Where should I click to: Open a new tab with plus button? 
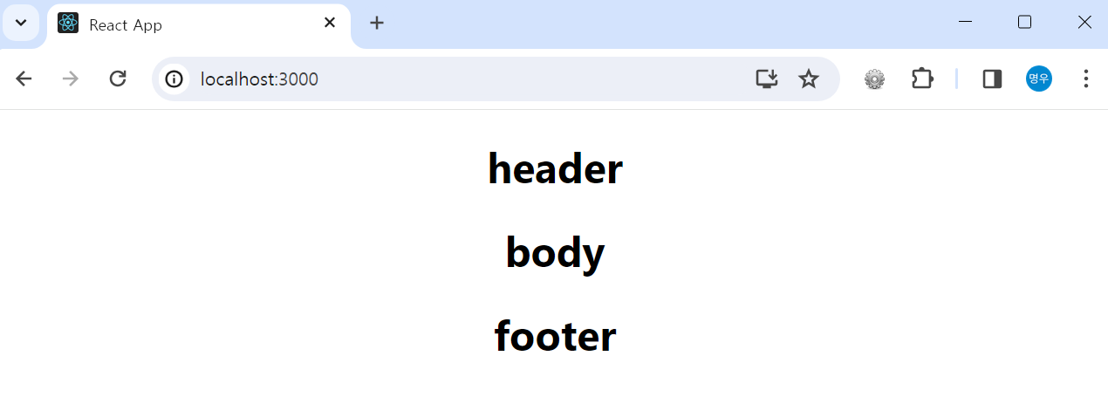pos(377,23)
